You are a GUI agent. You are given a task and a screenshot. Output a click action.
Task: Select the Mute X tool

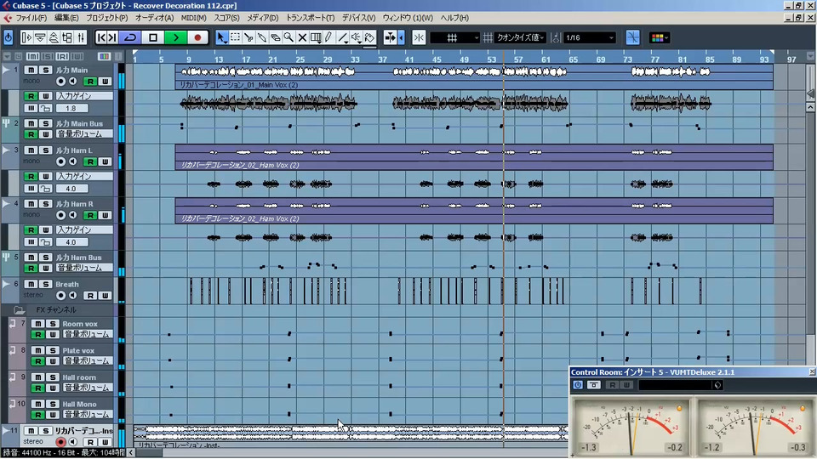[x=302, y=37]
